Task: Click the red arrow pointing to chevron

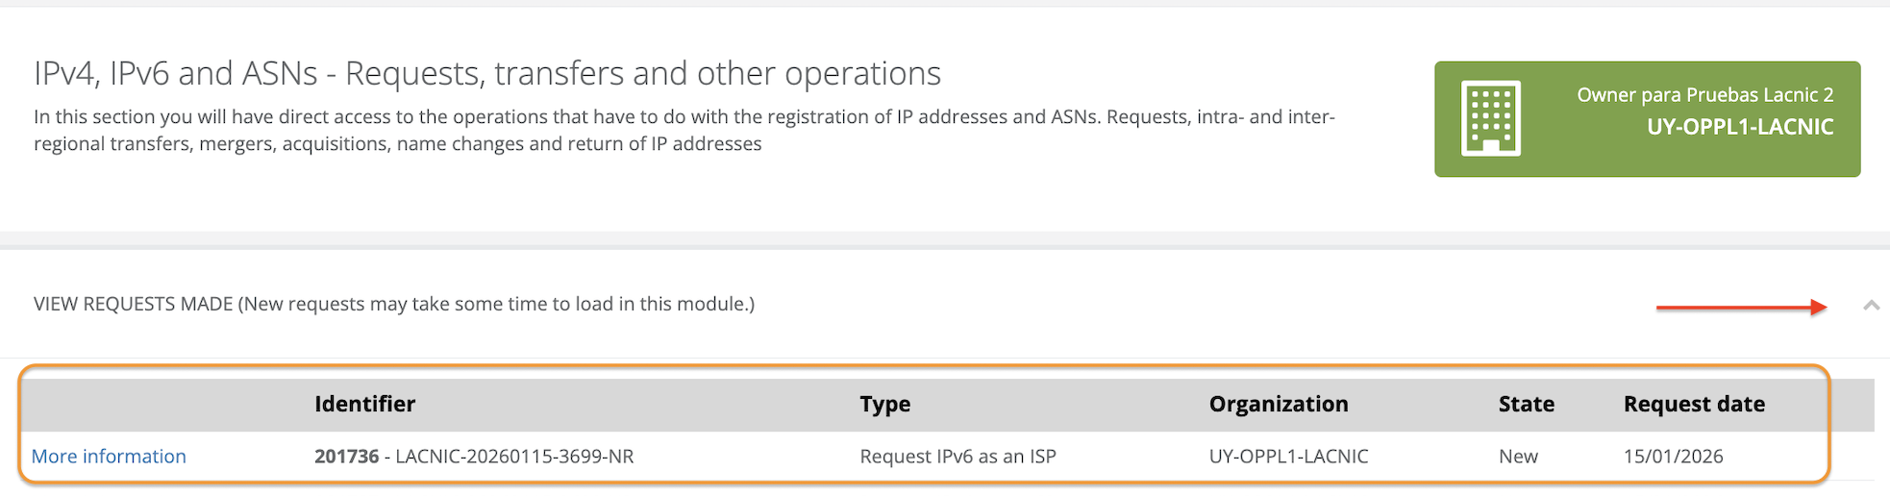Action: pos(1741,308)
